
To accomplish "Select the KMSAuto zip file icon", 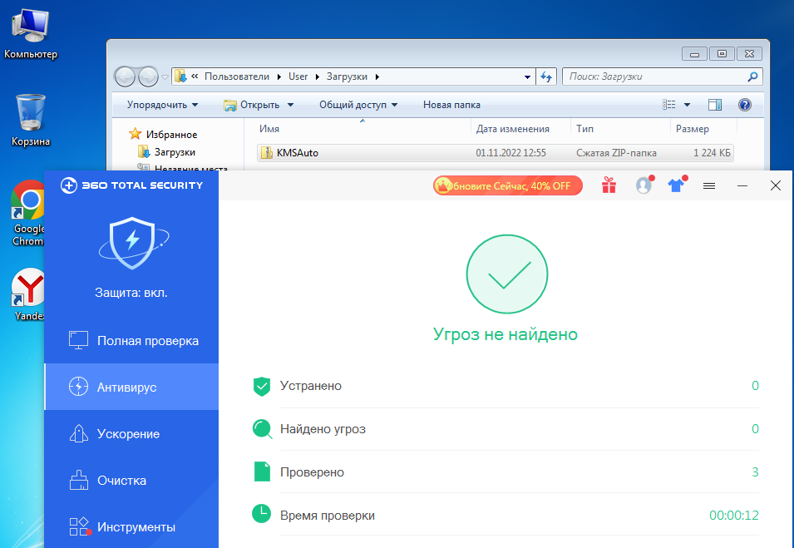I will [266, 152].
